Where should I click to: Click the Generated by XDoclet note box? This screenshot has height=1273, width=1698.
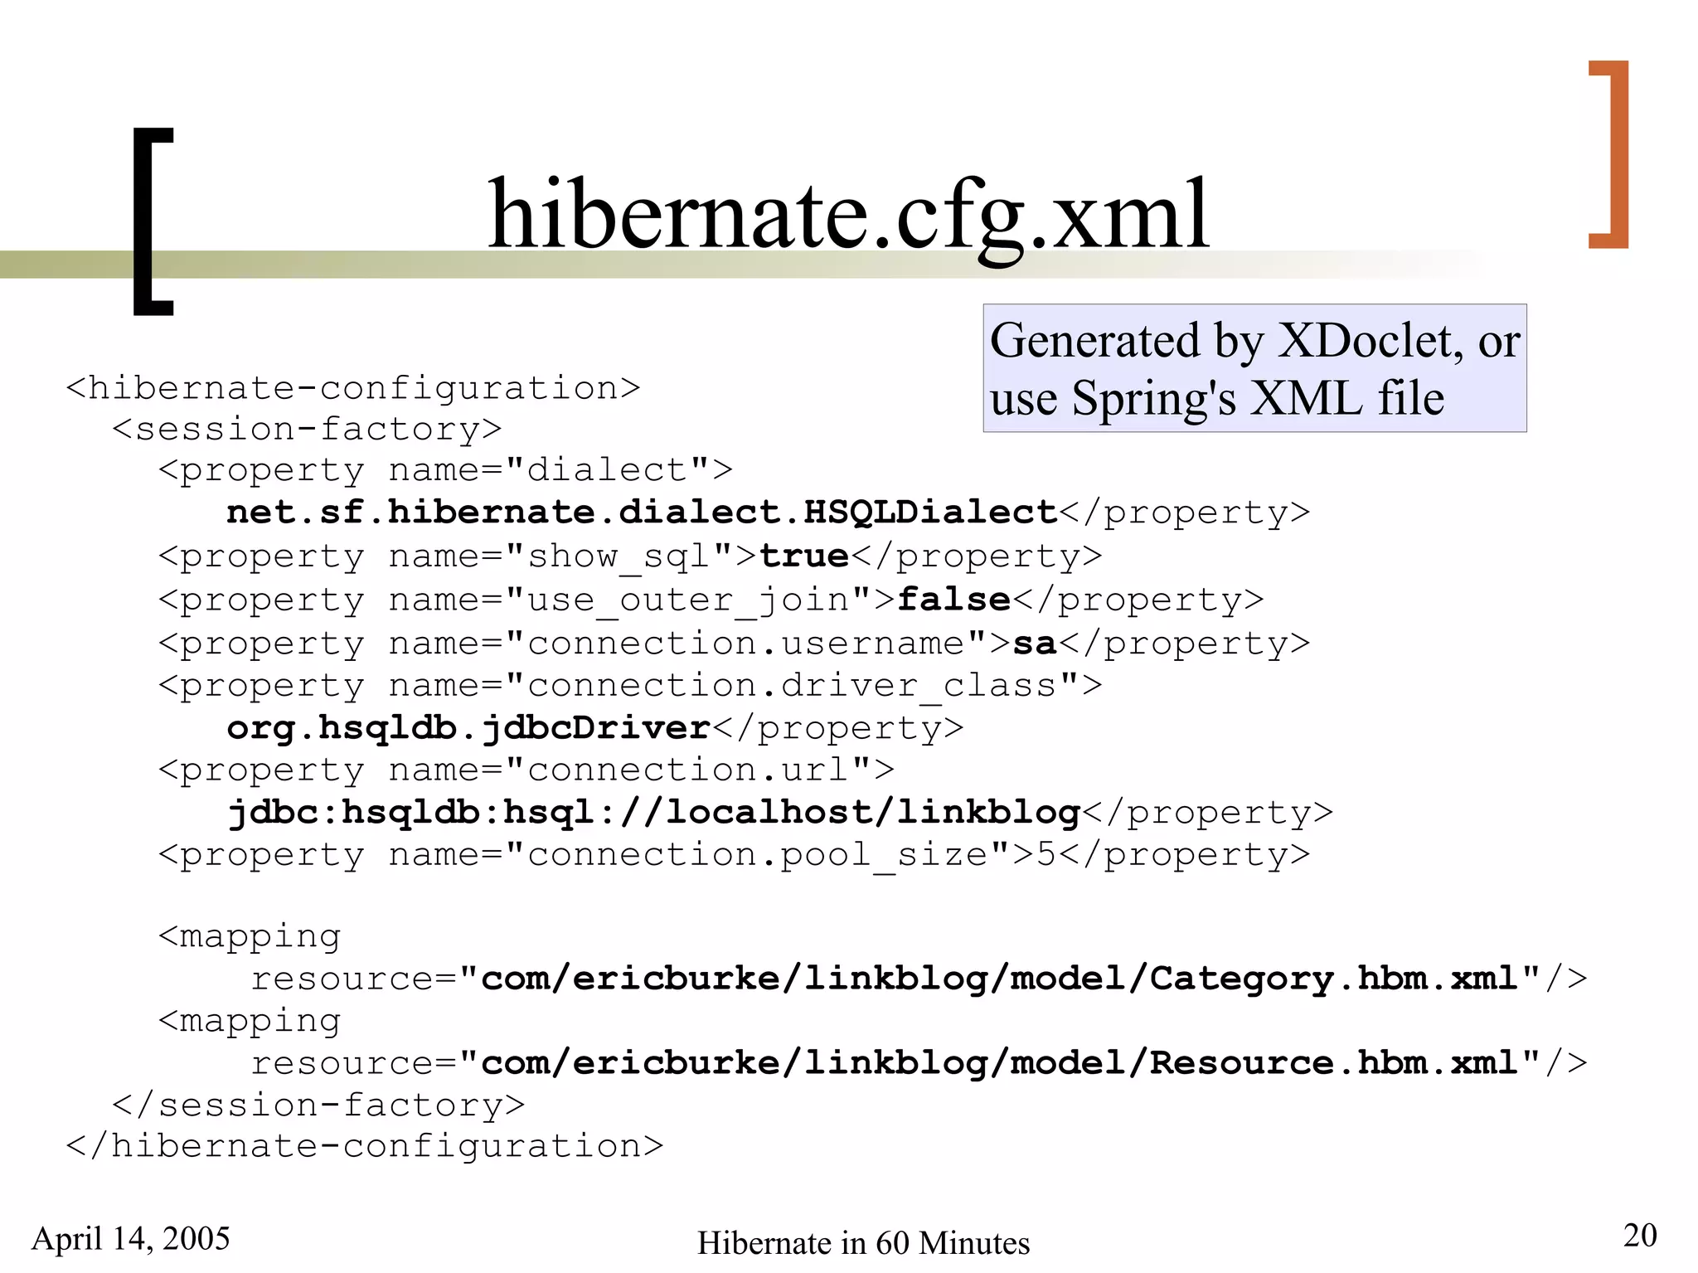coord(1254,367)
